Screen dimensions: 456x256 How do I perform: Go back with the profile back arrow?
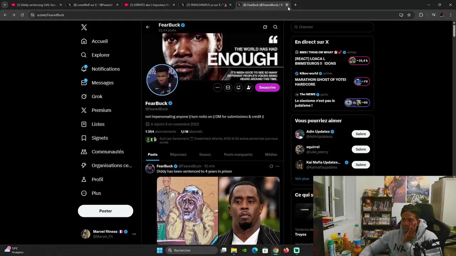[x=148, y=27]
